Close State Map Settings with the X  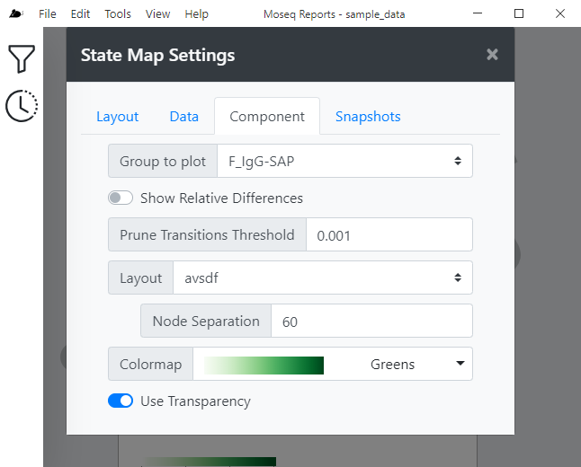point(492,55)
